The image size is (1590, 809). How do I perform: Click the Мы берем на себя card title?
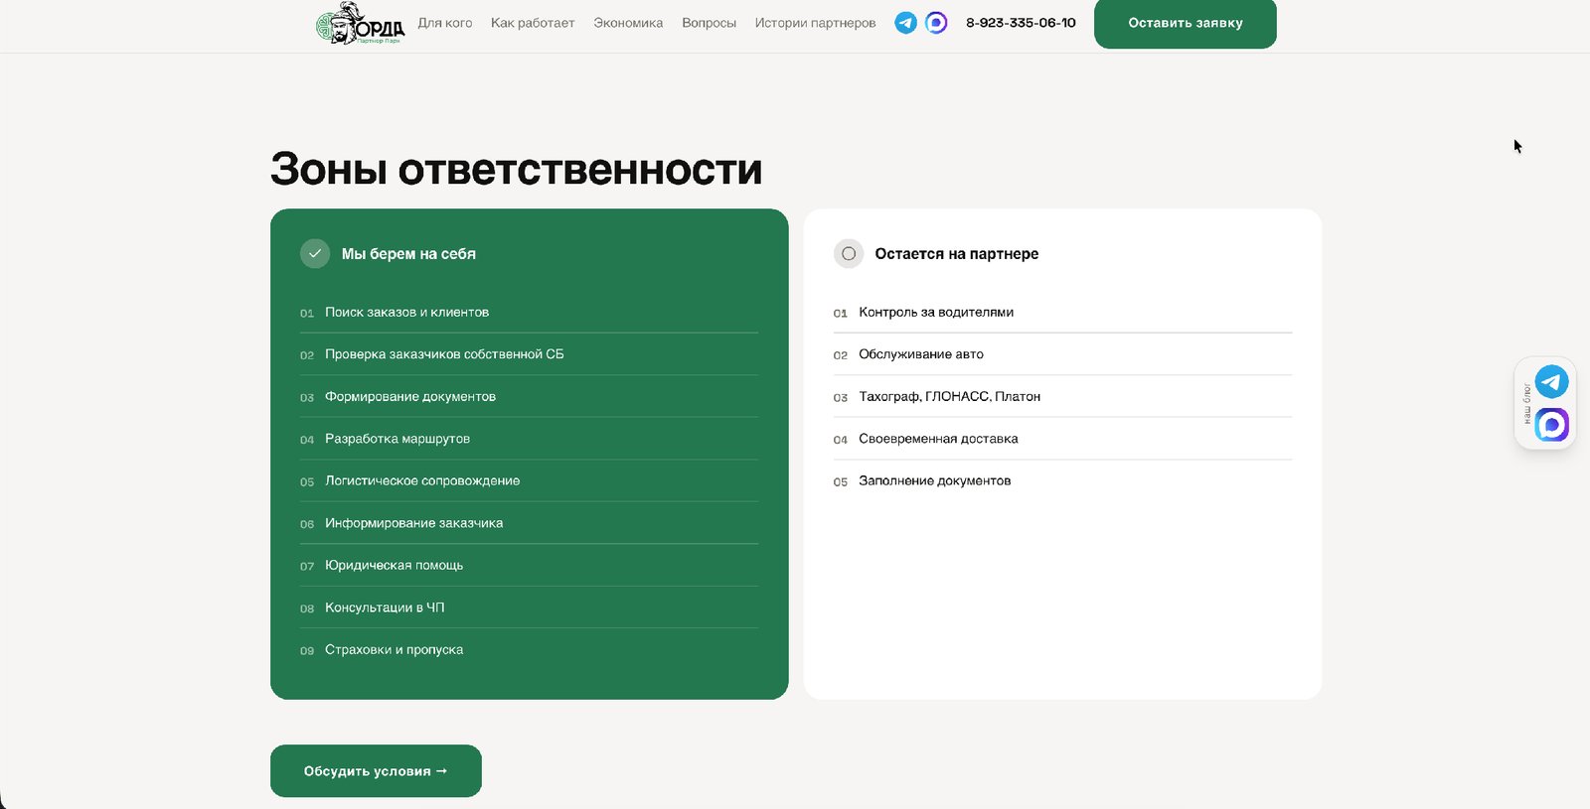[x=408, y=254]
